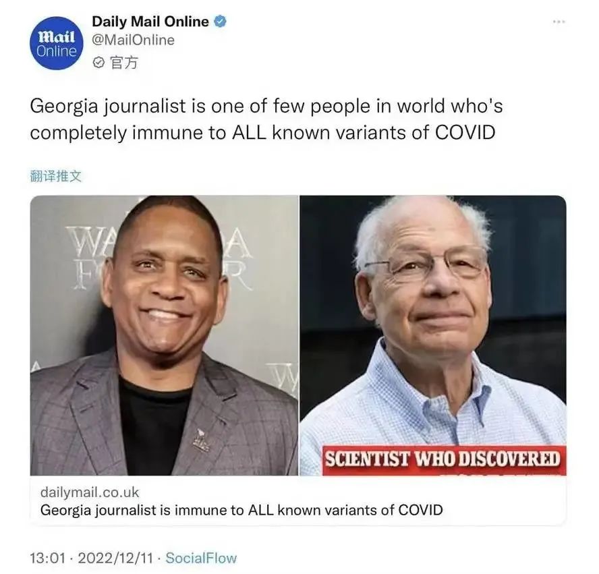Open the card headline Georgia journalist is immune

point(241,510)
